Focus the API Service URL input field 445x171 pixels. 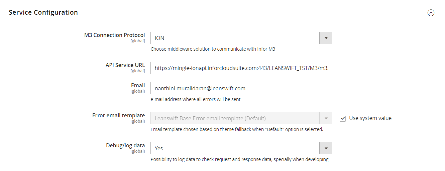241,68
